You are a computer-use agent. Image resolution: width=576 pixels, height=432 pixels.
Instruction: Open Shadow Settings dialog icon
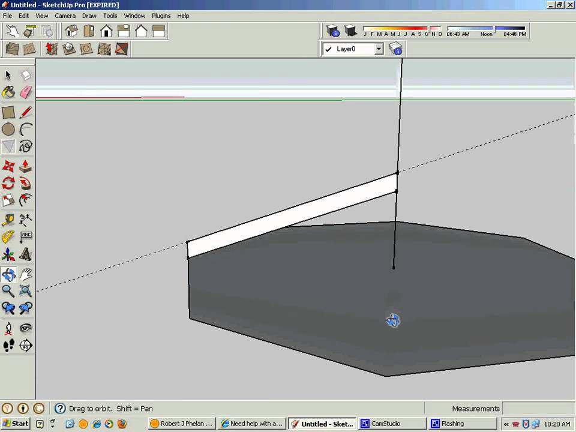(x=333, y=31)
